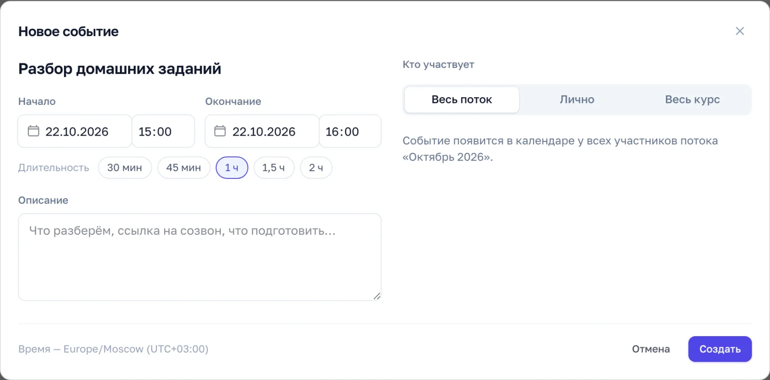Click the Длительность label
Screen dimensions: 770x380
pos(53,168)
